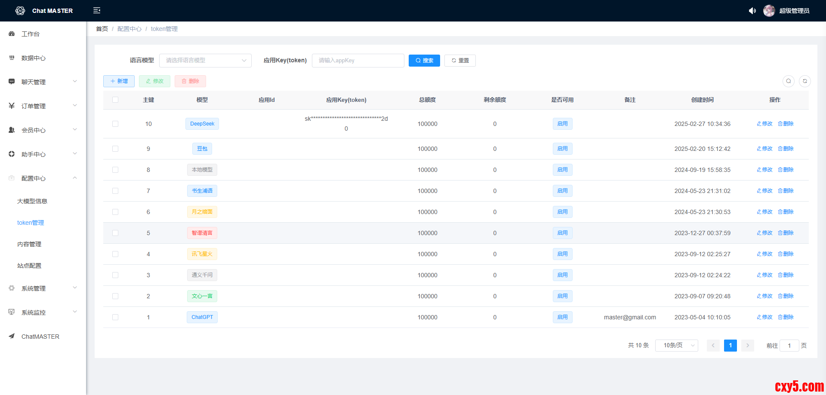Open the 语言模型 language model dropdown
The image size is (826, 395).
[205, 61]
